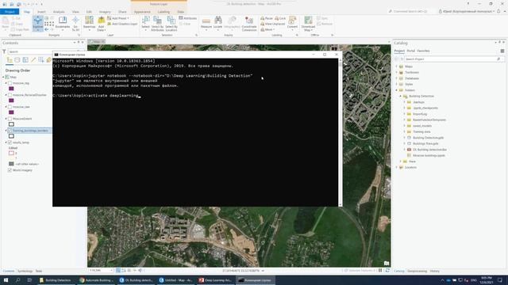Expand the Maps node in Catalog

(x=397, y=66)
